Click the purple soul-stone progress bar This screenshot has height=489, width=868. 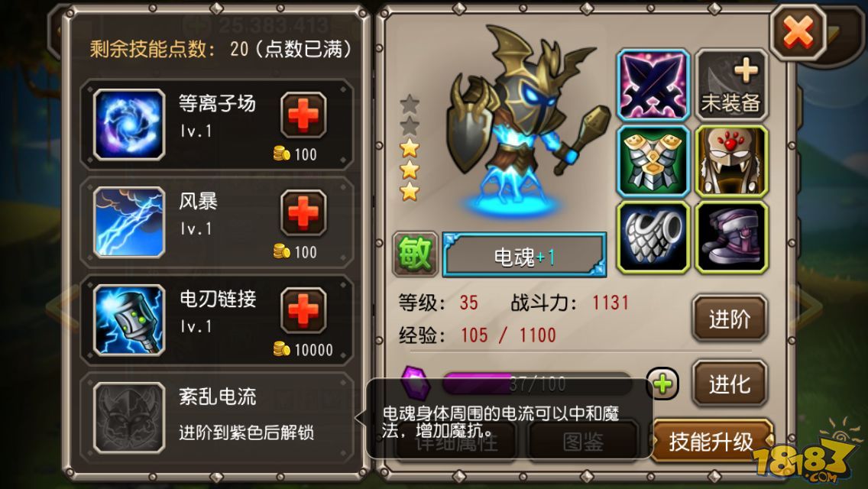(x=537, y=384)
